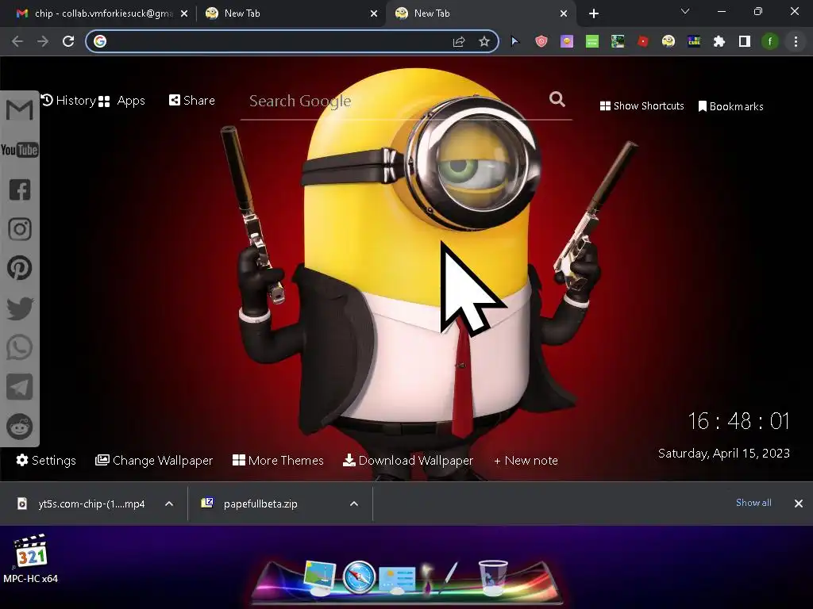Open Gmail from the left sidebar

click(x=20, y=109)
